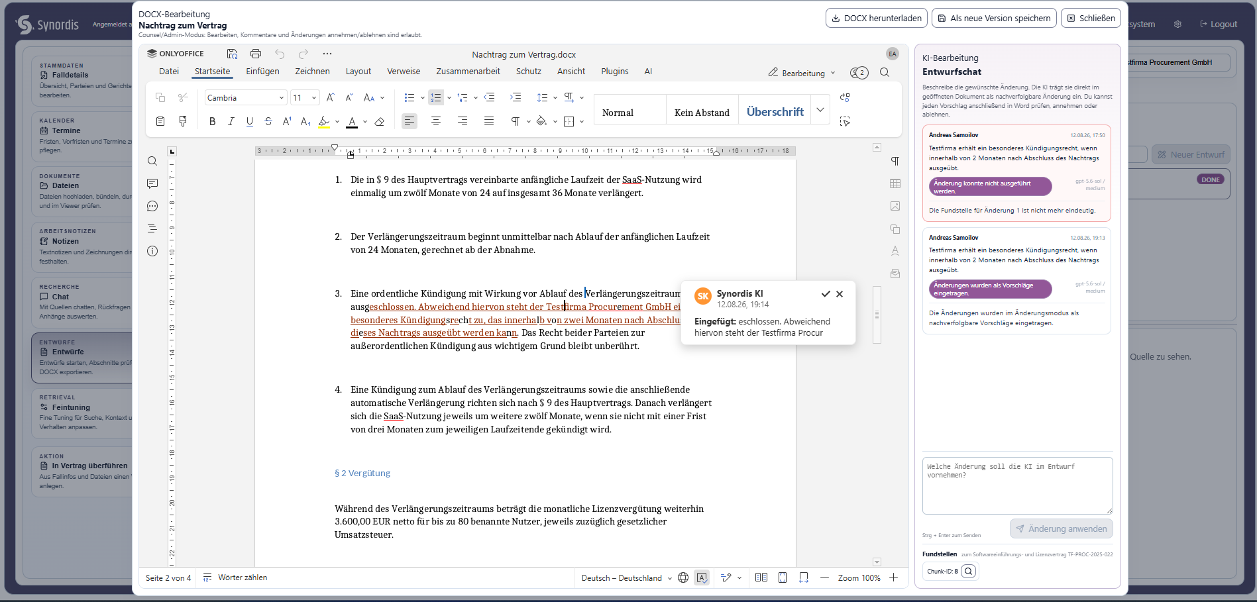
Task: Click the select-all cursor icon
Action: point(845,121)
